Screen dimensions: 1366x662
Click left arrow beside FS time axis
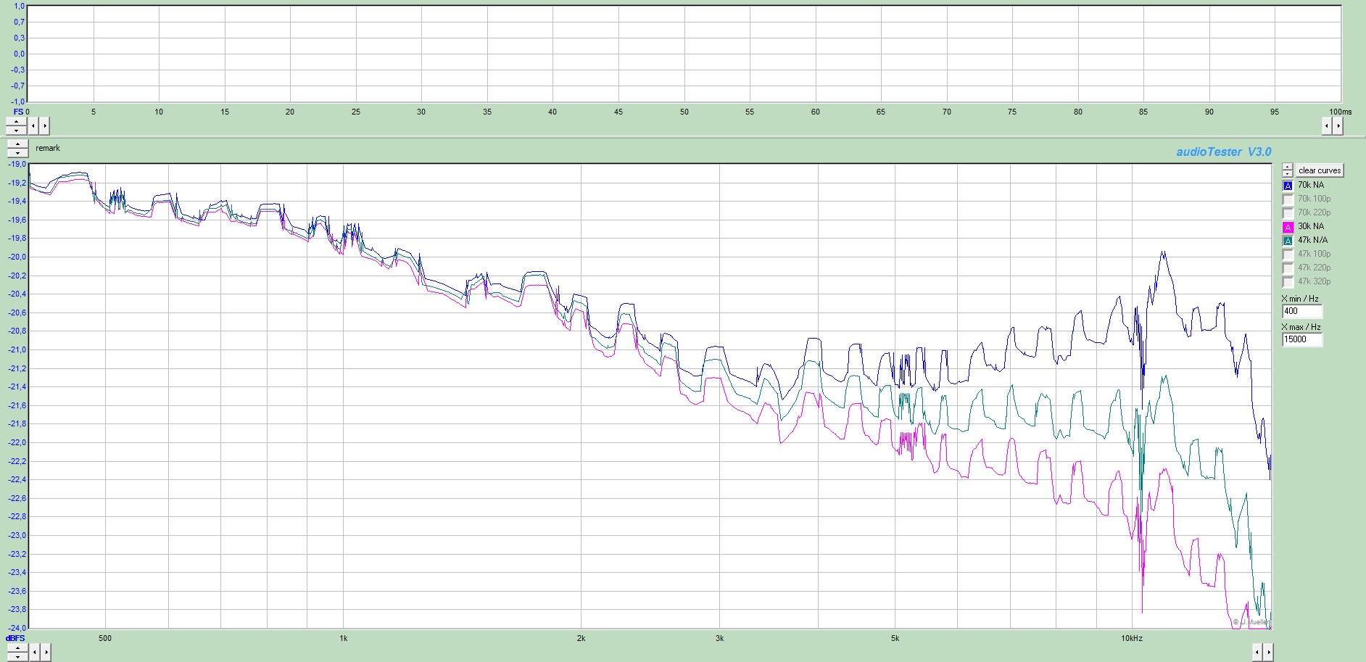[x=33, y=126]
